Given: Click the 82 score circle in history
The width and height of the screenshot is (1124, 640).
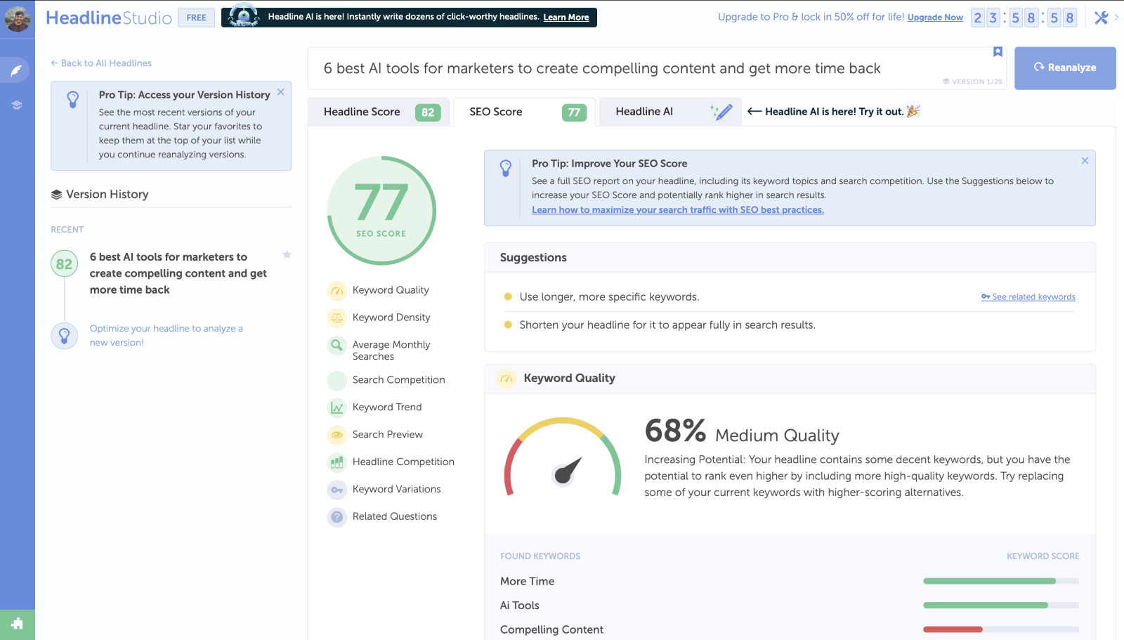Looking at the screenshot, I should click(64, 264).
